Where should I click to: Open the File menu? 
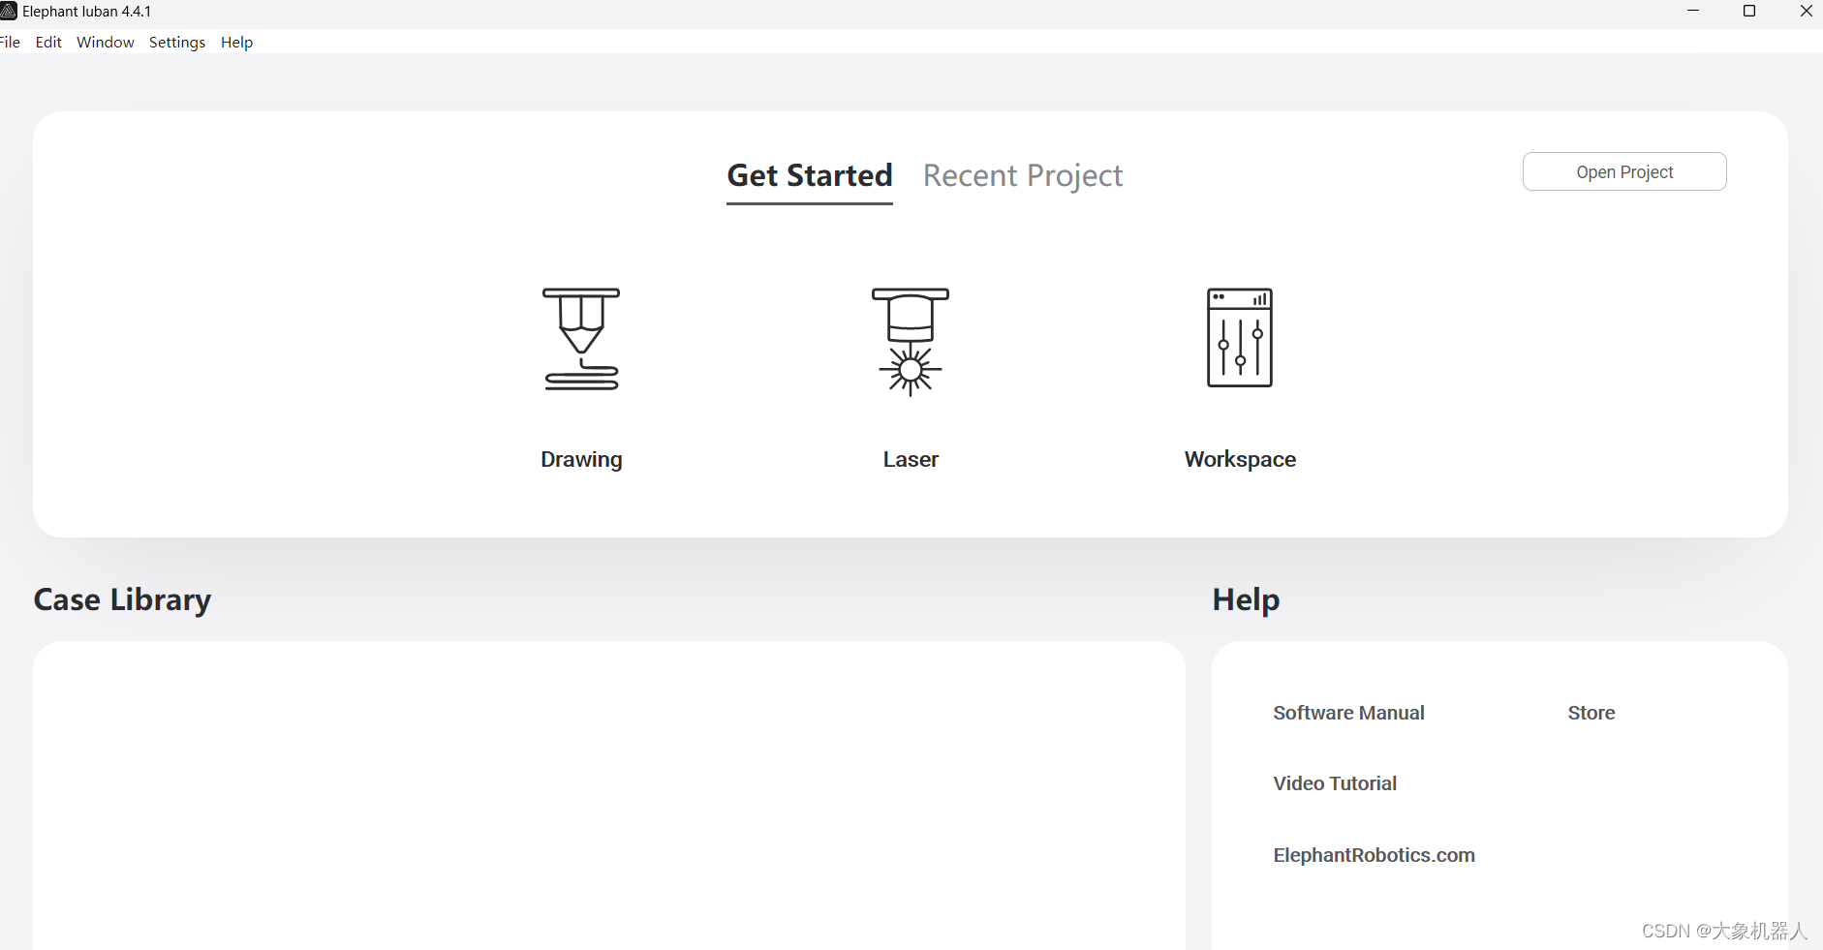(x=10, y=42)
